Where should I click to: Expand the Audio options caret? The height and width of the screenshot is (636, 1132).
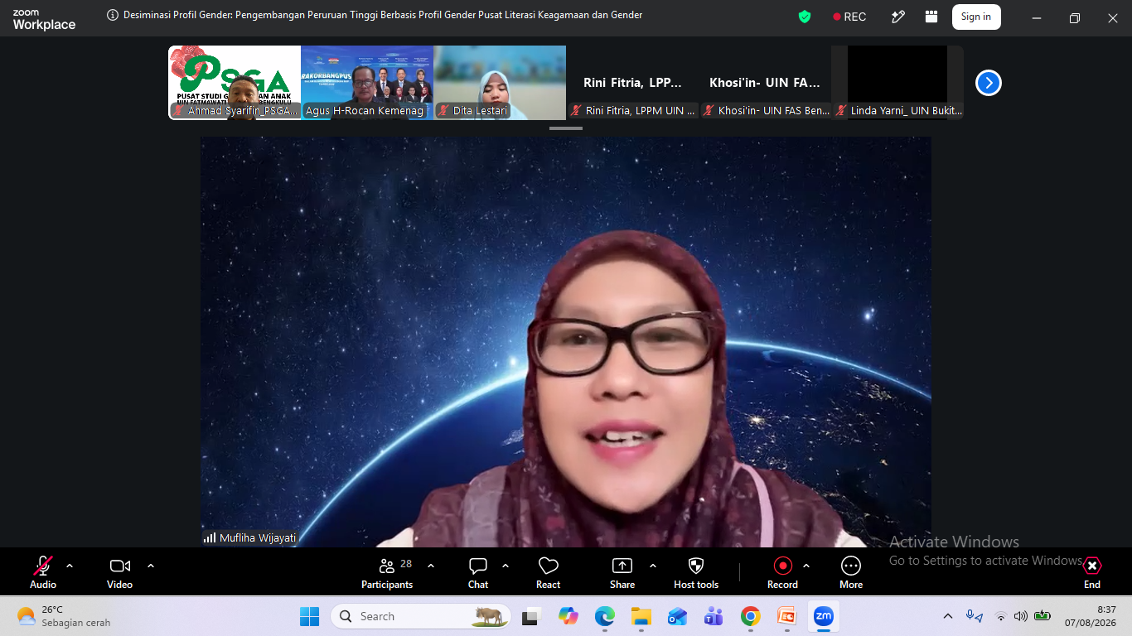tap(70, 566)
